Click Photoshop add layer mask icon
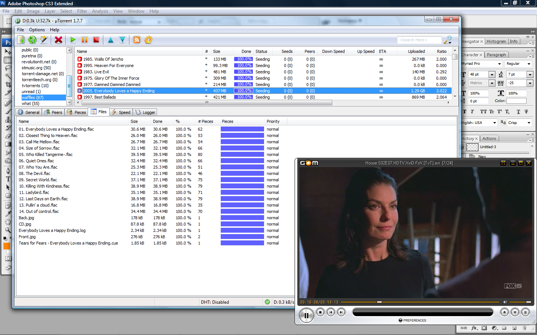537x335 pixels. 484,328
